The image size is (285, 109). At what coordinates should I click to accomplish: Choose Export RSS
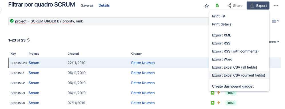239,43
